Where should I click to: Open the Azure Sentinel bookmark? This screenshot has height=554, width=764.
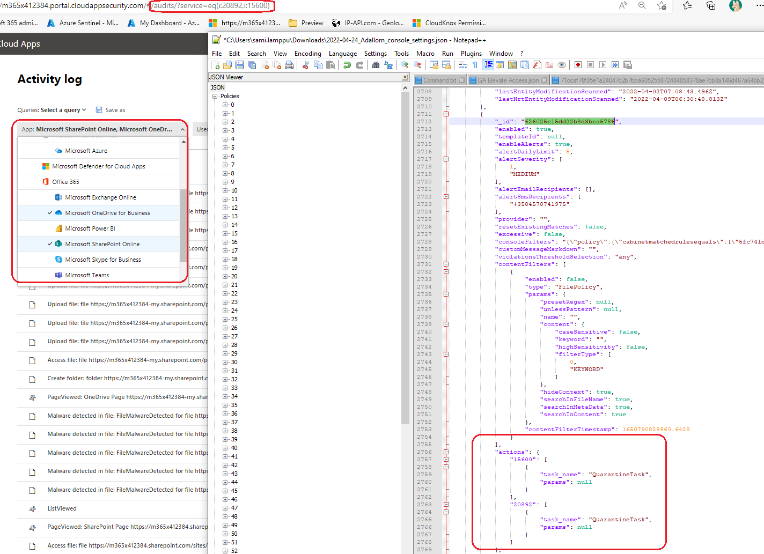[x=83, y=23]
